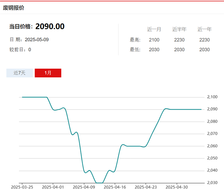Click the 废钢报价 section title
Image resolution: width=224 pixels, height=189 pixels.
(x=14, y=8)
